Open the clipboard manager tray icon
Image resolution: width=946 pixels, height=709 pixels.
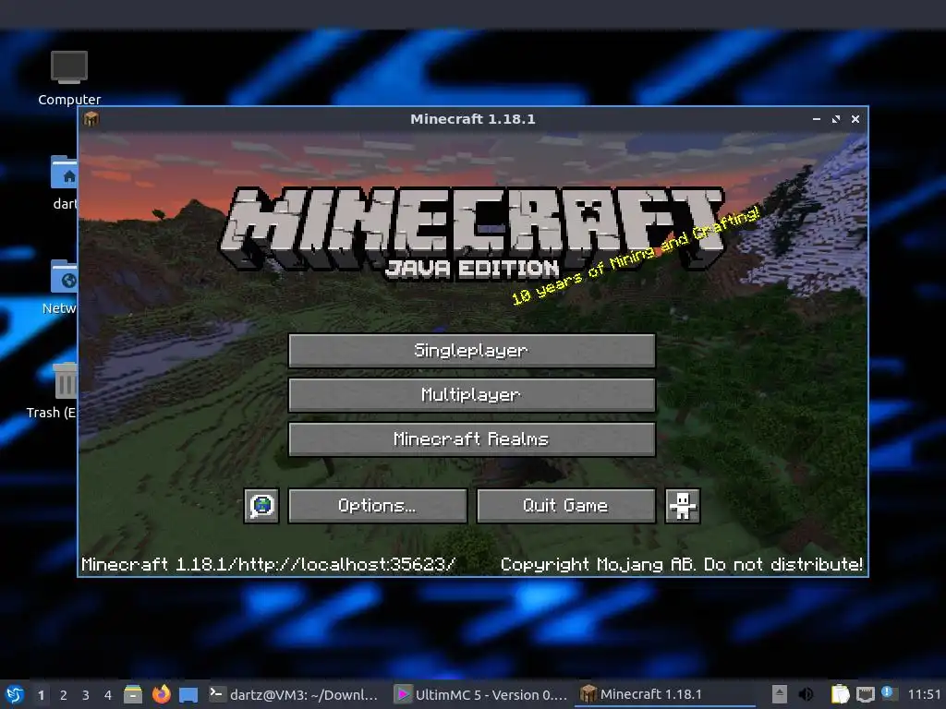click(x=840, y=694)
